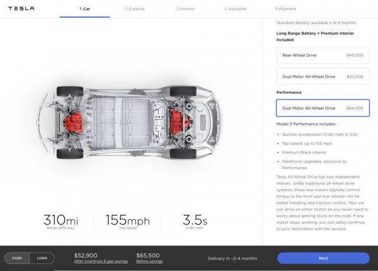Toggle pricing to Cash
This screenshot has height=271, width=378.
(17, 258)
